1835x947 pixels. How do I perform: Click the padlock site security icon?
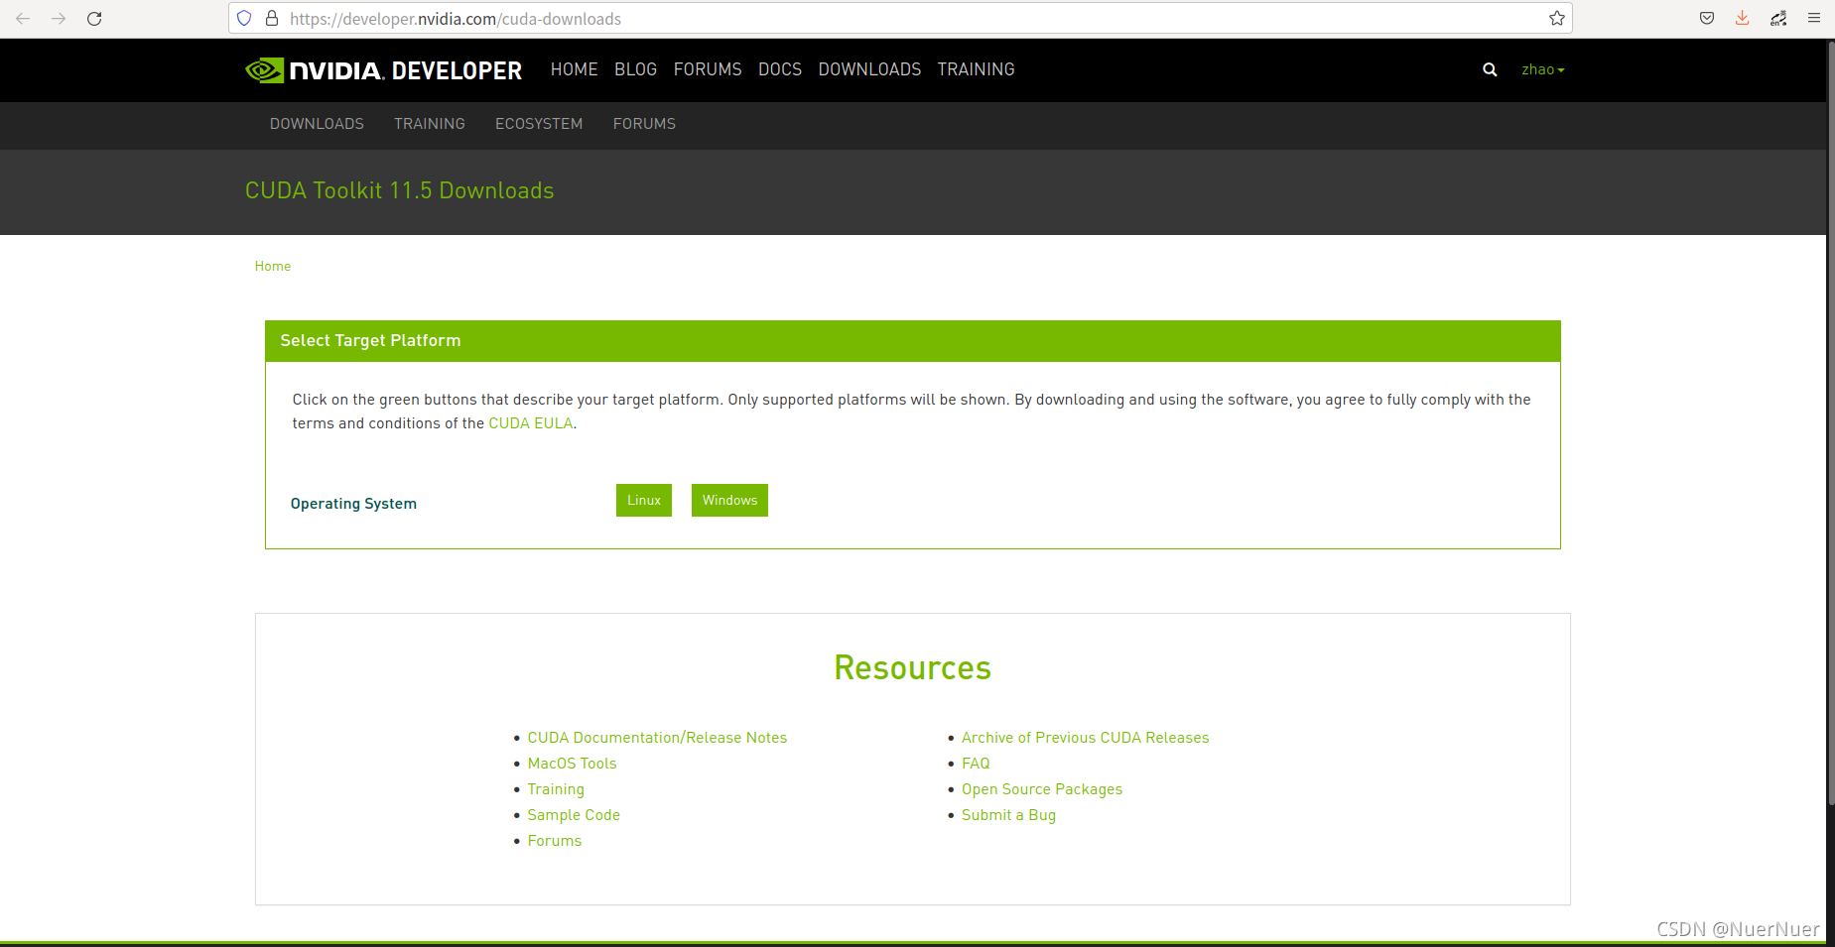pos(272,19)
